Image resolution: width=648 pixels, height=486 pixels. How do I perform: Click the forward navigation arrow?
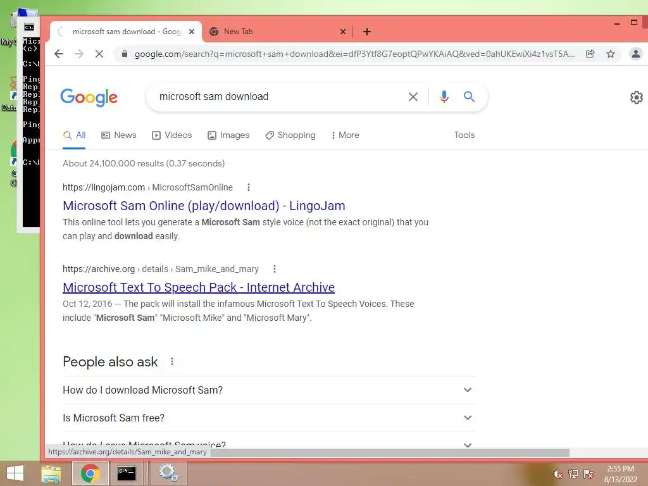(x=79, y=54)
